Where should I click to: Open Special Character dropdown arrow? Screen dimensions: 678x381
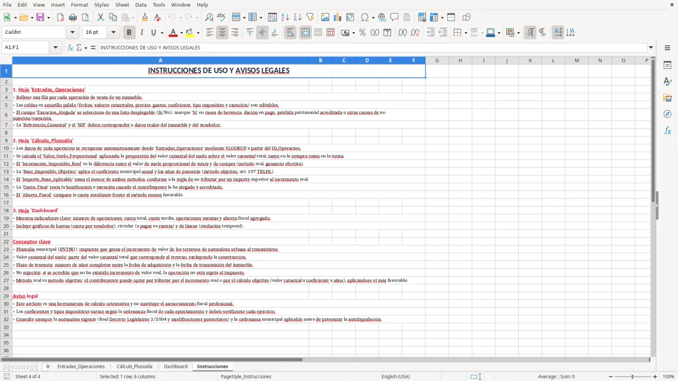(x=372, y=17)
